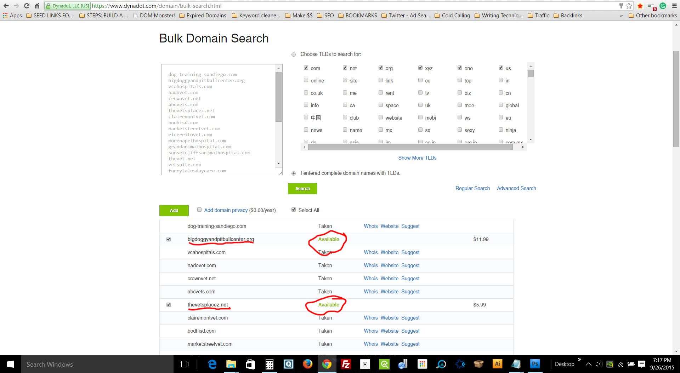Enable Add domain privacy checkbox

click(x=199, y=210)
